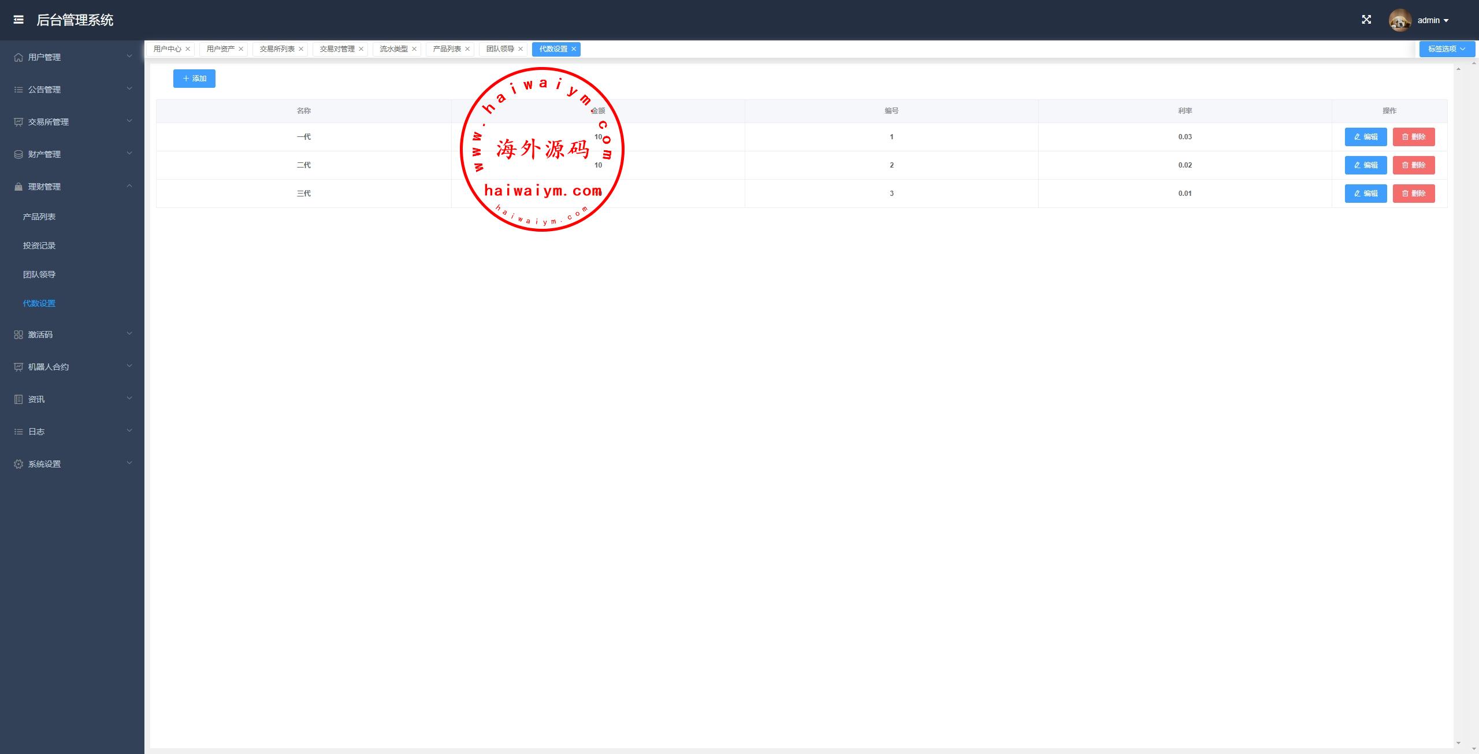Toggle fullscreen with the expand icon

[x=1366, y=20]
